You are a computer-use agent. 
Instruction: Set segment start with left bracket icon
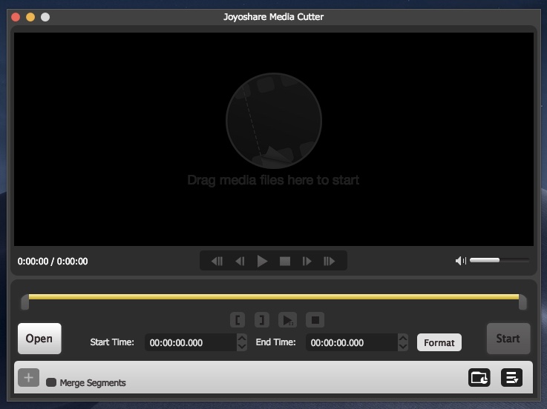(x=238, y=320)
